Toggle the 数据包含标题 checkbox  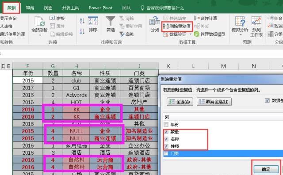click(x=267, y=101)
